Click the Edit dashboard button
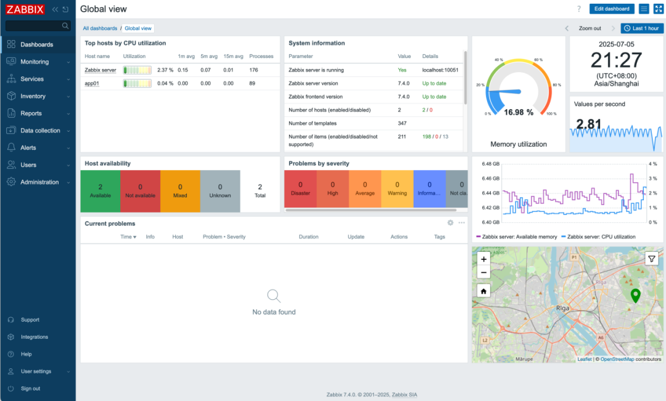The height and width of the screenshot is (401, 666). pyautogui.click(x=612, y=9)
